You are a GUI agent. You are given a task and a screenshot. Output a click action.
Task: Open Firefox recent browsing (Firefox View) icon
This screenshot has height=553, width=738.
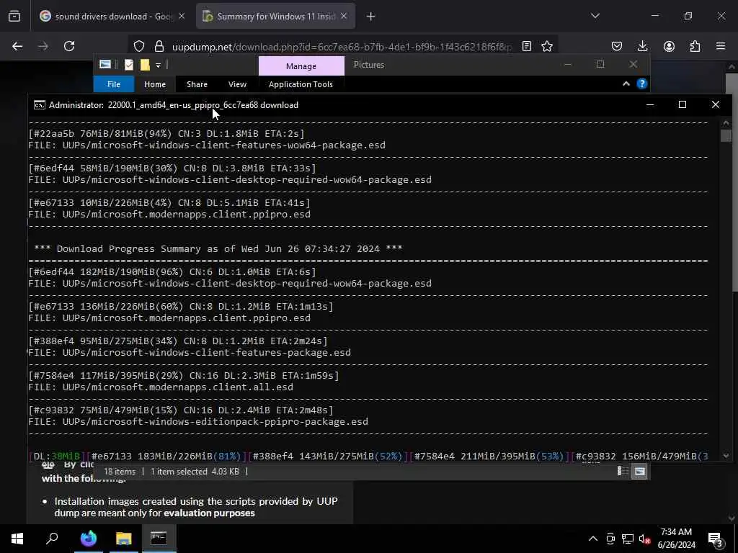pyautogui.click(x=14, y=17)
